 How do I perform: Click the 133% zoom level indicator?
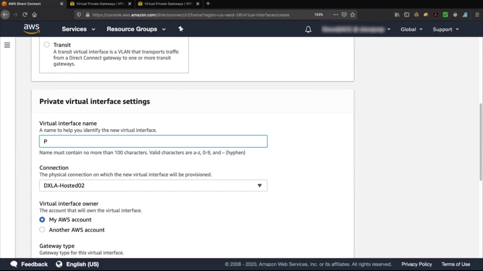click(318, 15)
